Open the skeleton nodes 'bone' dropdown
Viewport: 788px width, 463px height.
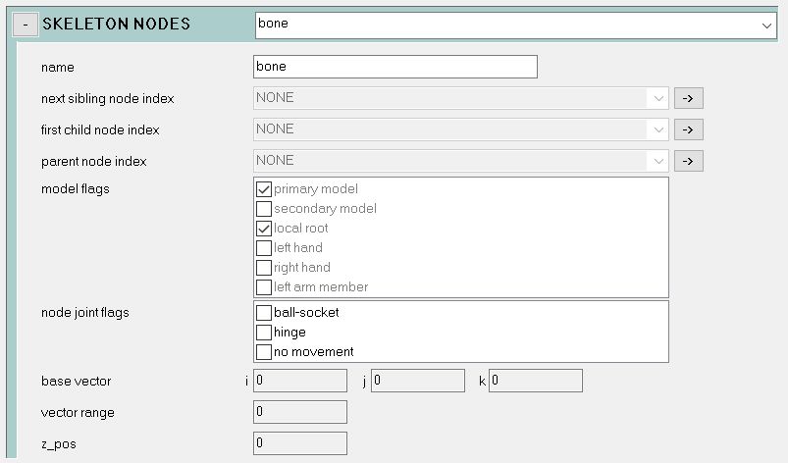tap(515, 26)
